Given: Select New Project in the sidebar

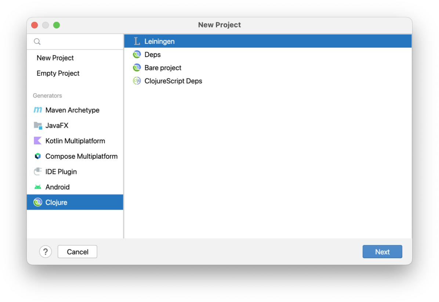Looking at the screenshot, I should click(55, 58).
